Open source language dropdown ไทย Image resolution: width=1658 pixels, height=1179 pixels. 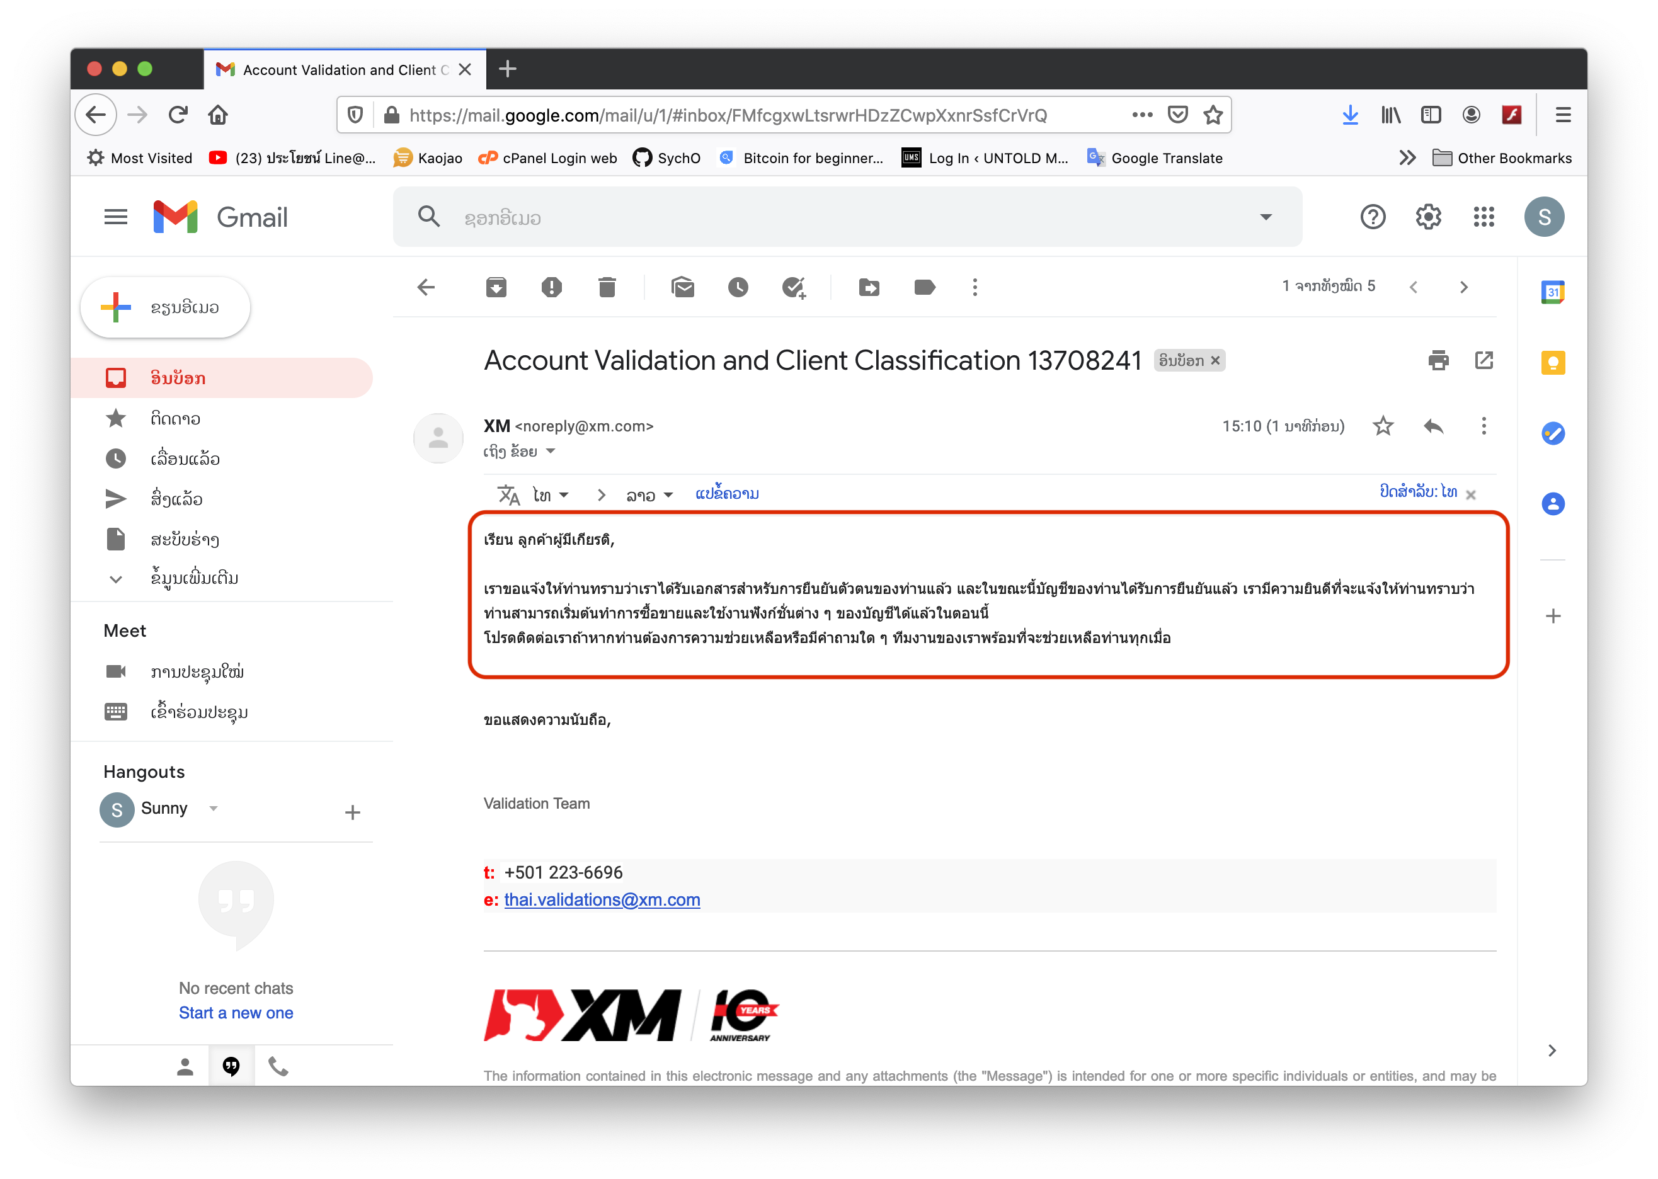pos(550,495)
